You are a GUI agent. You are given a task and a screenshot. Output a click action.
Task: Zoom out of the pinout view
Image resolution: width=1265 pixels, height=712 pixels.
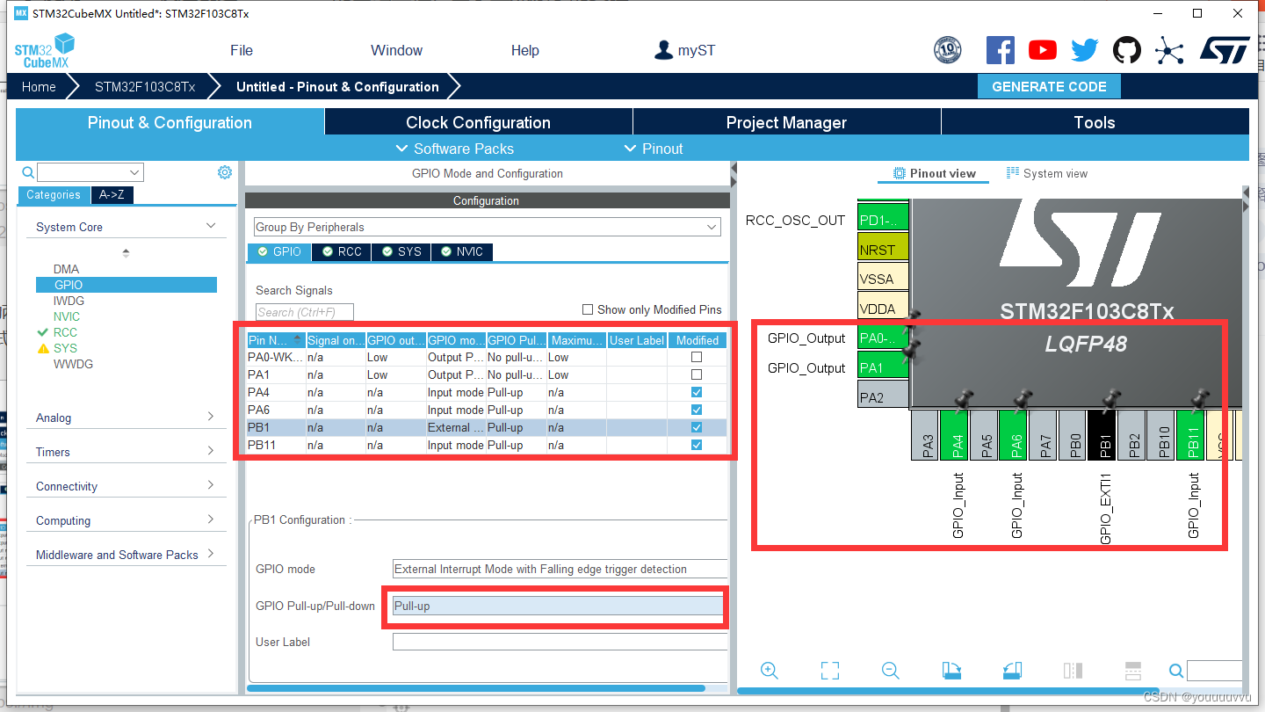tap(890, 671)
